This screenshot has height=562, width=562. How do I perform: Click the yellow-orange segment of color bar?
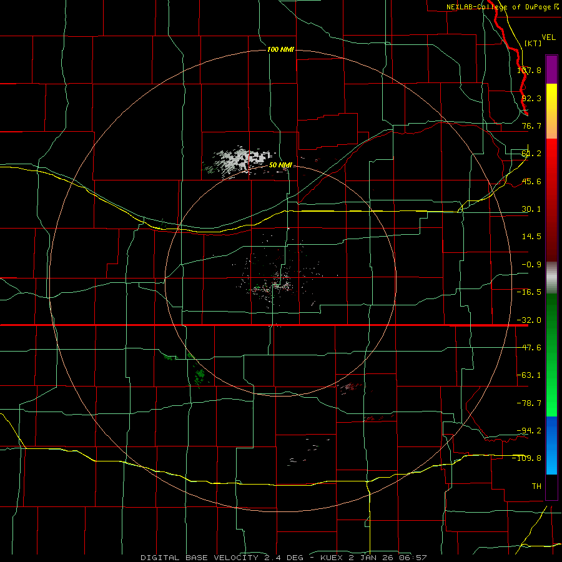(x=551, y=111)
